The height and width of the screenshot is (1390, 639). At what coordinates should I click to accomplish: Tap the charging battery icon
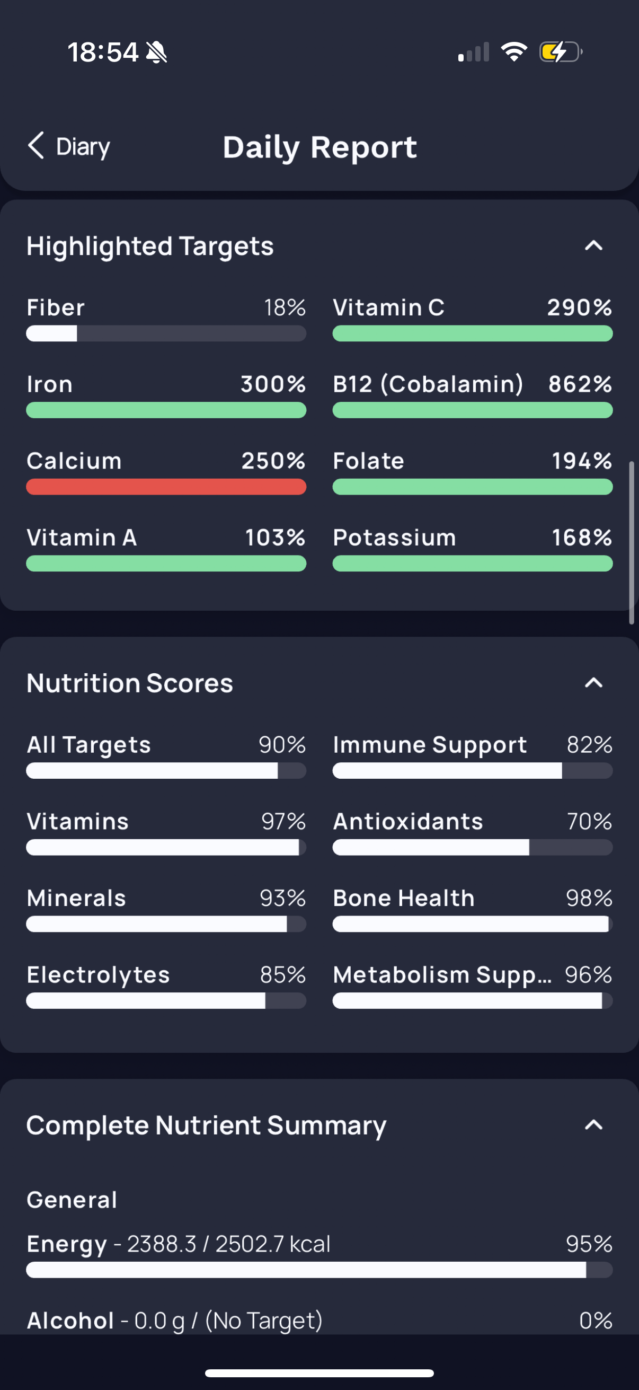561,52
